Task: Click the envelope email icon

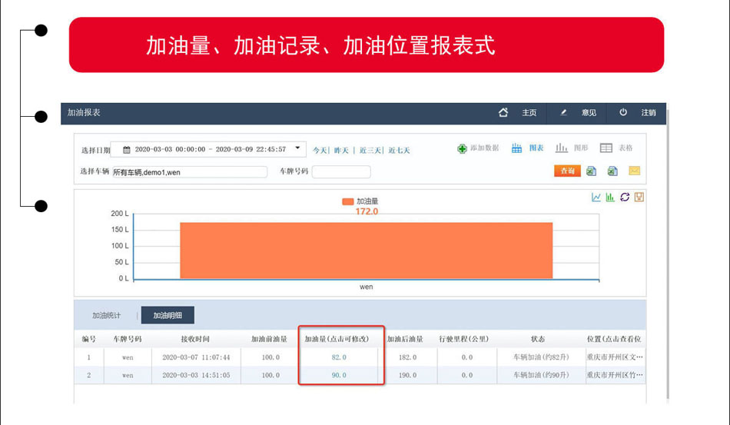Action: (634, 171)
